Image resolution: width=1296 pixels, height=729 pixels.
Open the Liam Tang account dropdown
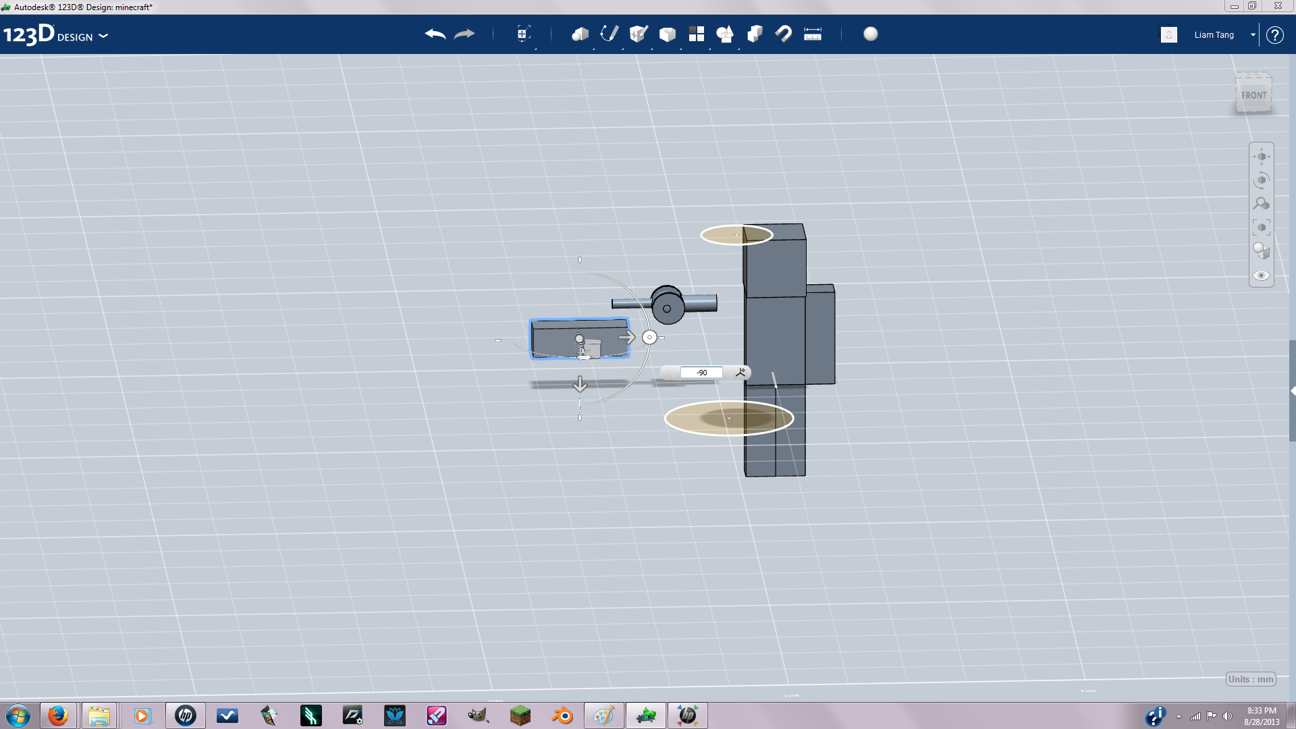1253,34
